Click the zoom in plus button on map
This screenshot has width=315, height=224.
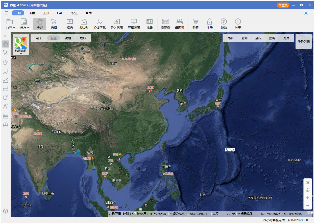307,198
